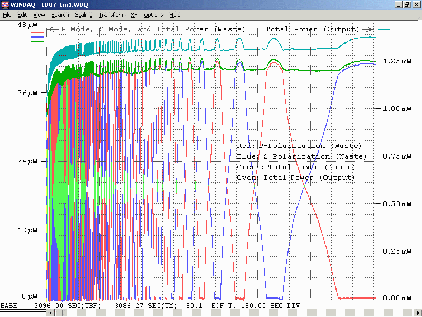Click the green legend line at top left
Screen dimensions: 422x317
[37, 40]
